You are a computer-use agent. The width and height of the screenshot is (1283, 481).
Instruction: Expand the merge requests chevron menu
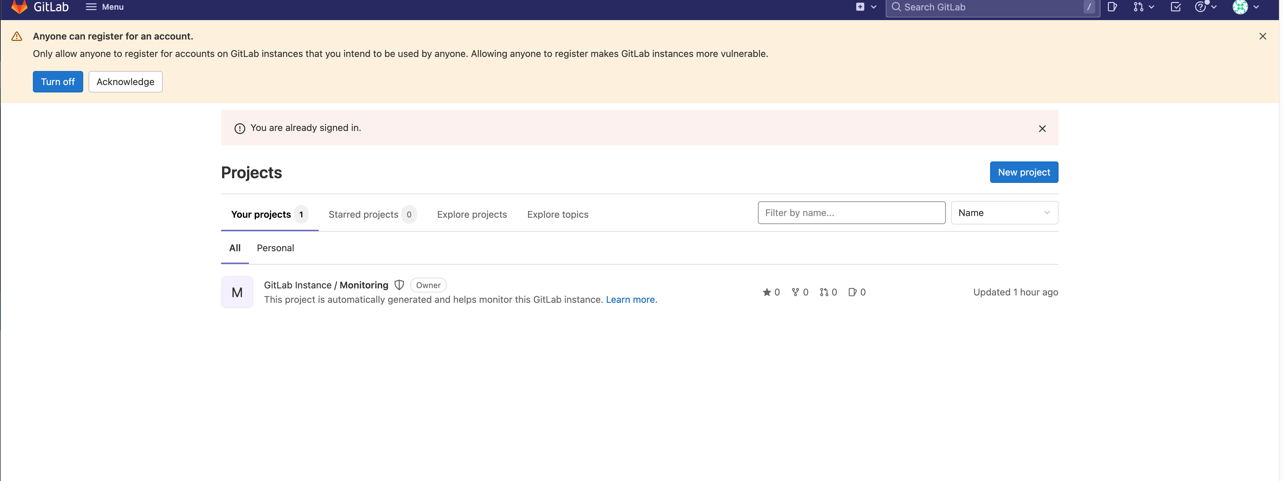(x=1152, y=7)
